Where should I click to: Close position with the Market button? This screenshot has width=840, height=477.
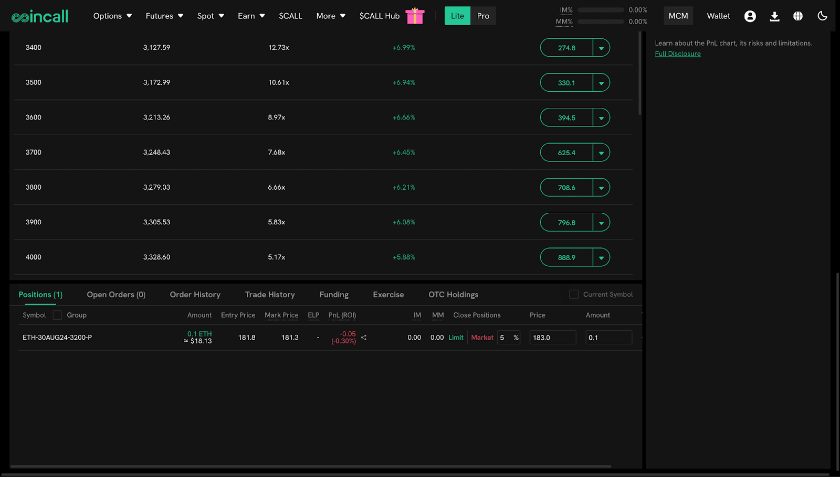point(481,338)
